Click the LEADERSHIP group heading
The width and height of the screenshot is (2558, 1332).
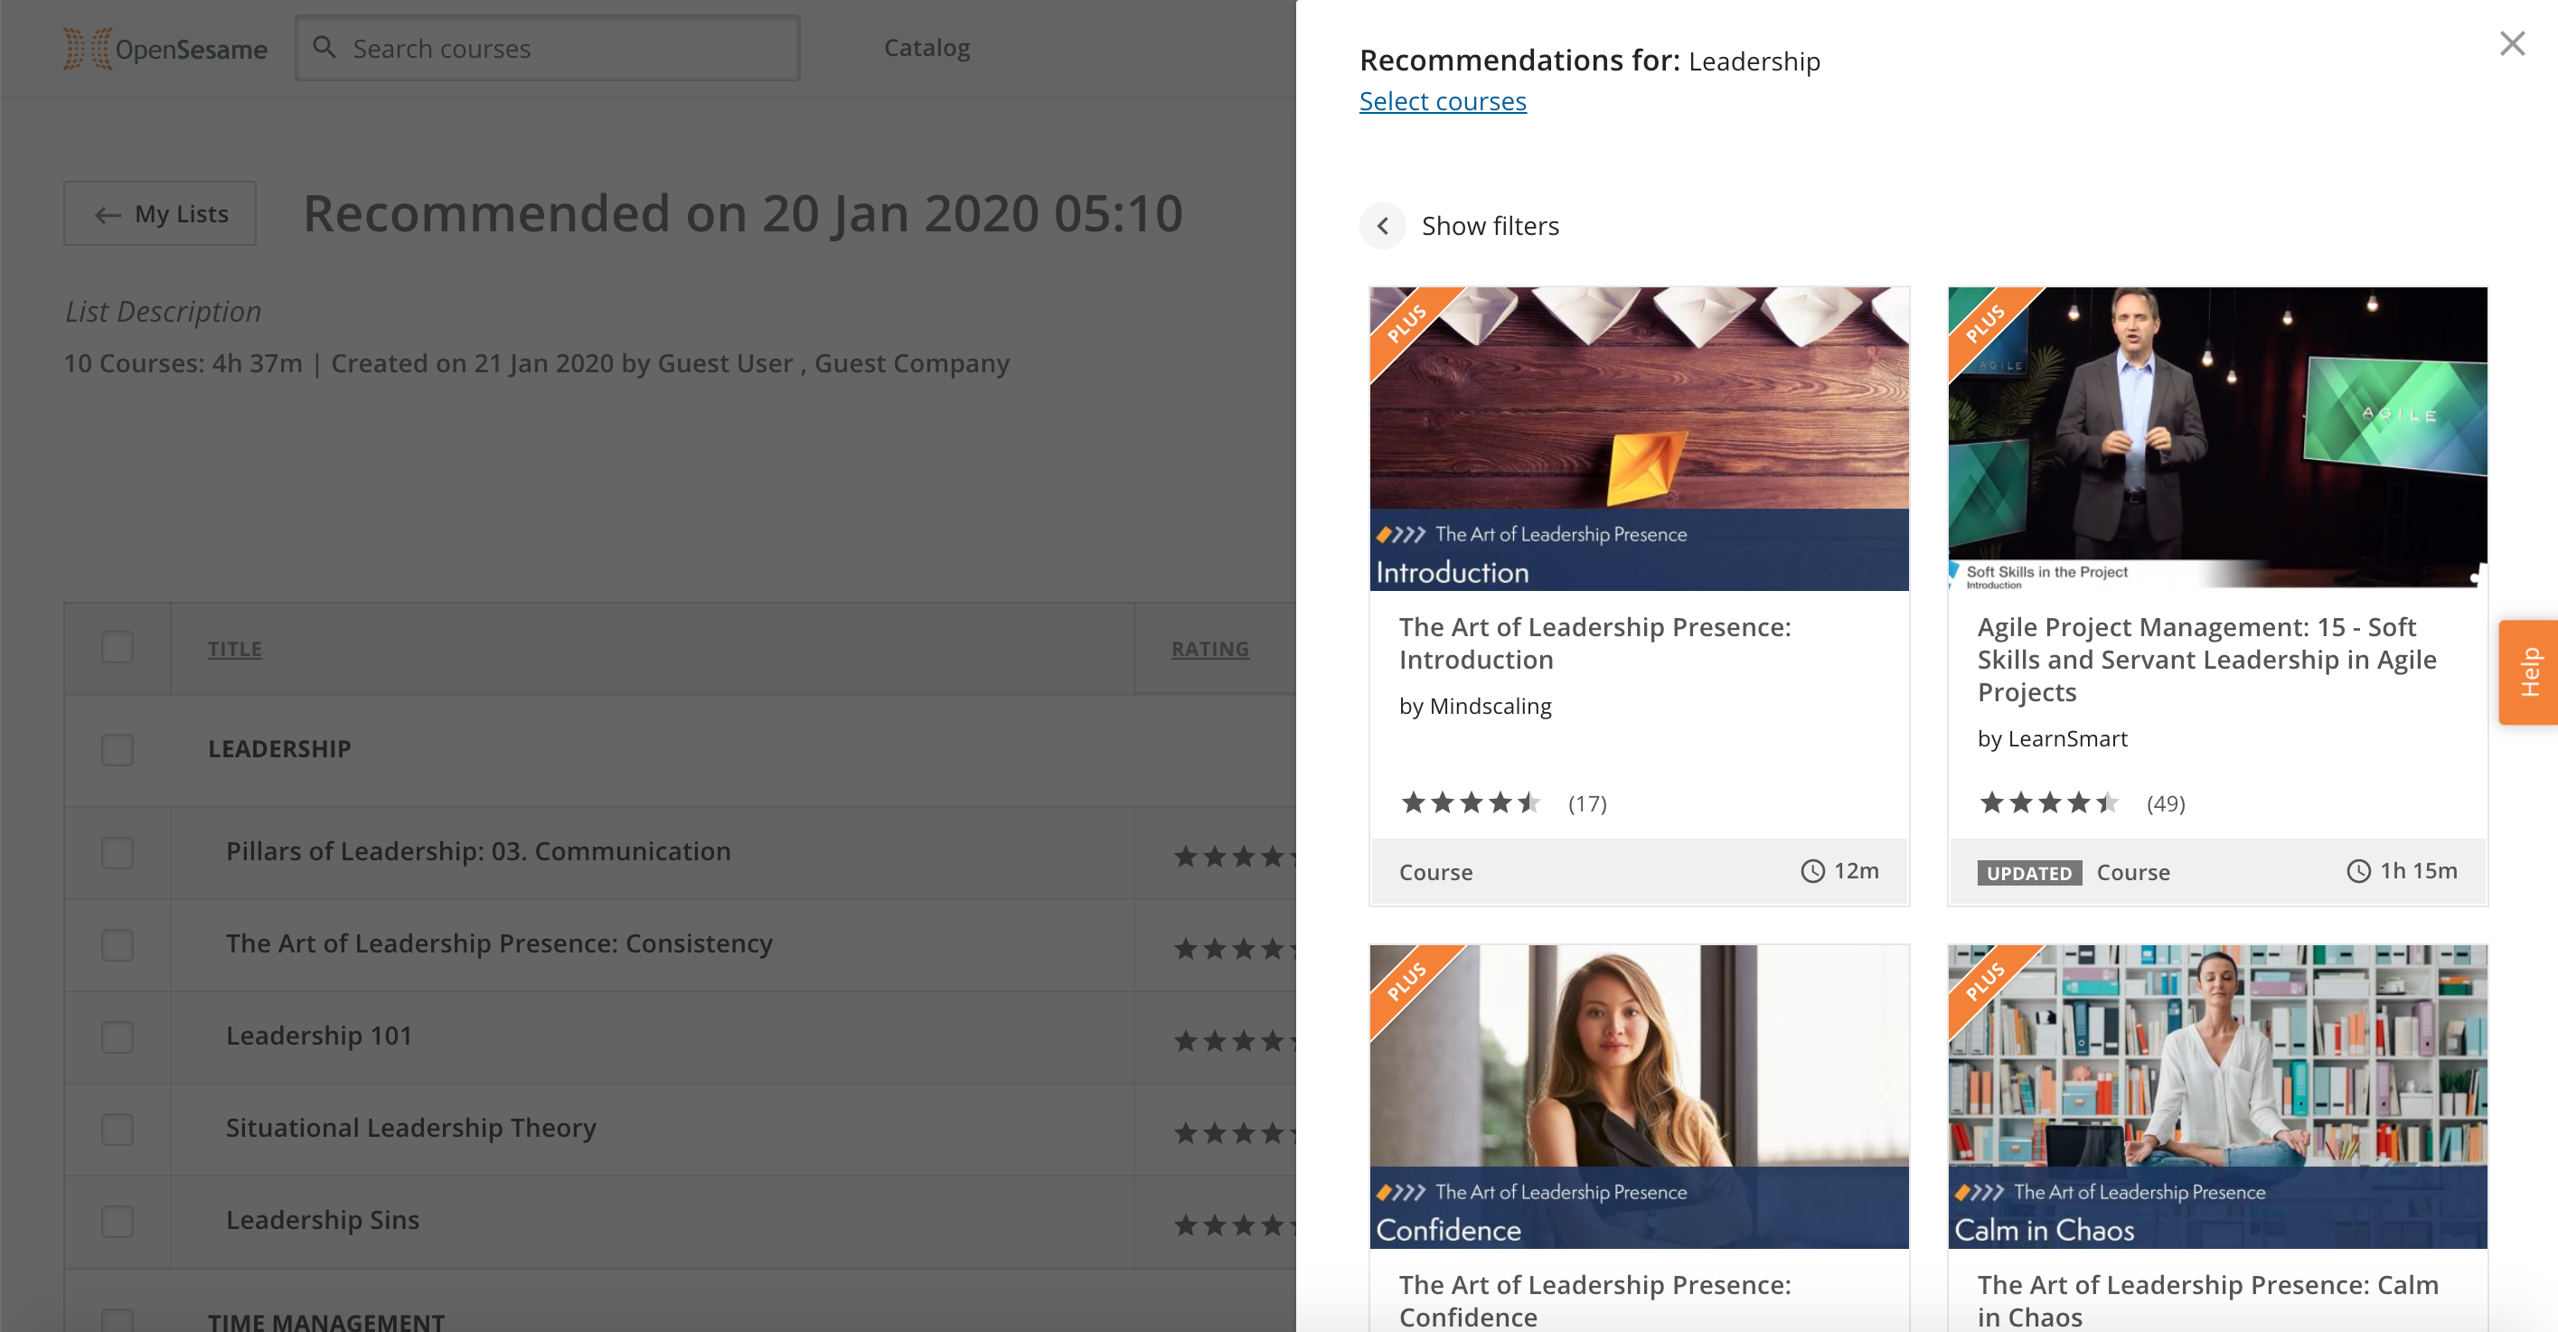279,748
